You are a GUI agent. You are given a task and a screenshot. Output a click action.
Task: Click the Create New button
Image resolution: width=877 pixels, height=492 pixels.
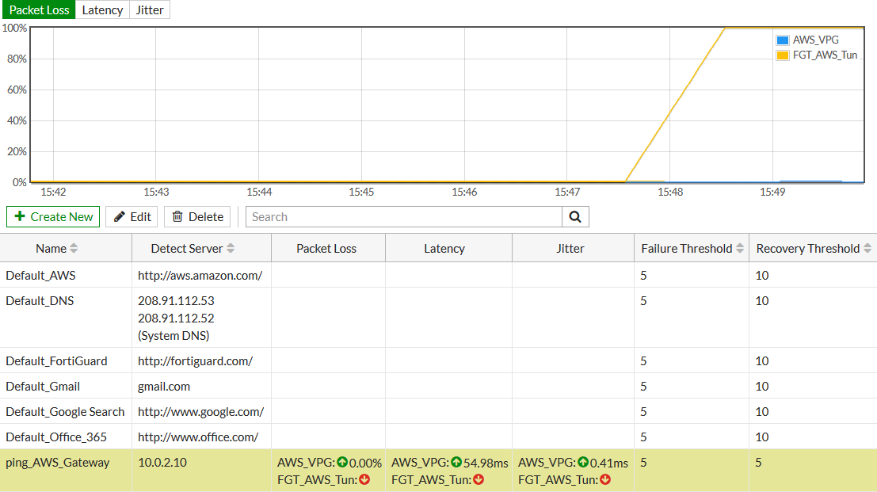pos(52,216)
